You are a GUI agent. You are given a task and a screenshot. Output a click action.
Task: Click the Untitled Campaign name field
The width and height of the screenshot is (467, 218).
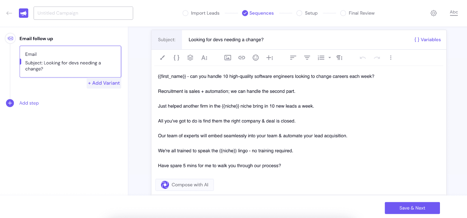(x=83, y=13)
